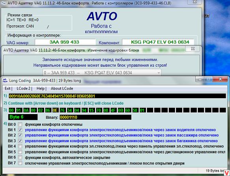Minimize the Long Coding window
The width and height of the screenshot is (230, 176).
click(x=200, y=79)
